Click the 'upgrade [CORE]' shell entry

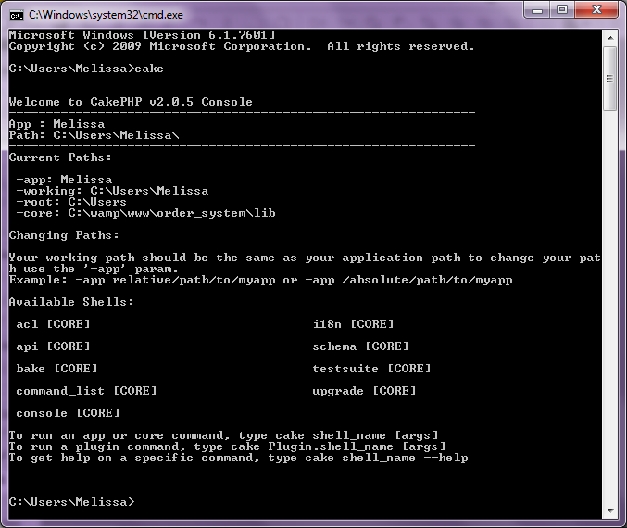pos(364,391)
